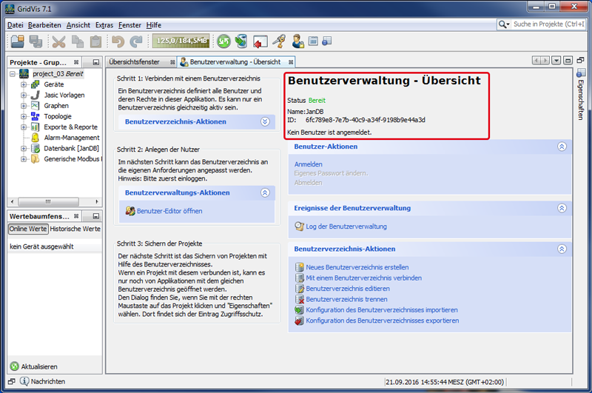Click the last toolbar window icon
Image resolution: width=592 pixels, height=393 pixels.
click(x=327, y=41)
